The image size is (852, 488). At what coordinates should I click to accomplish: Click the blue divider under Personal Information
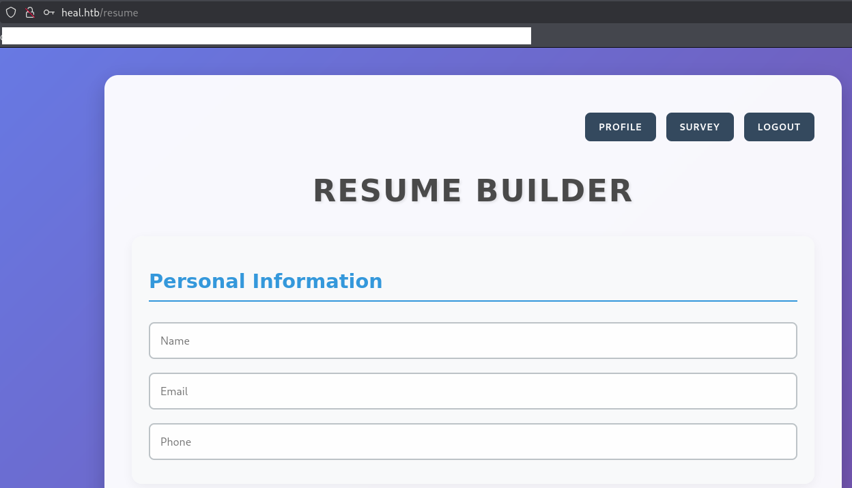coord(472,300)
